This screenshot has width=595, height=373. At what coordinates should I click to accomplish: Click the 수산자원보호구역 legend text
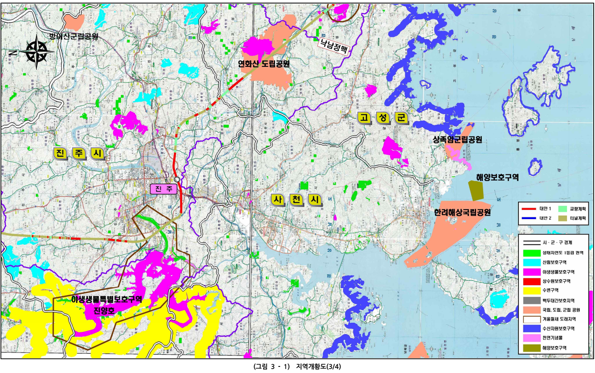pos(558,329)
